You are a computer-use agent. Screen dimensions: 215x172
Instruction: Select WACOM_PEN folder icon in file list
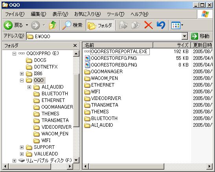(x=87, y=78)
